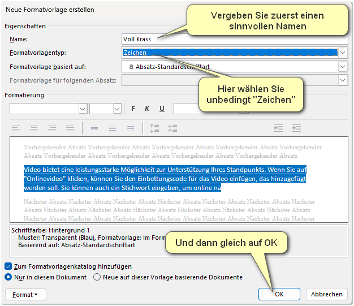The width and height of the screenshot is (354, 306).
Task: Click the center alignment icon
Action: 34,128
